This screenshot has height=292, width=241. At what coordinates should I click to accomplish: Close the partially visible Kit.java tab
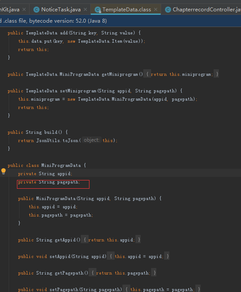click(x=24, y=10)
